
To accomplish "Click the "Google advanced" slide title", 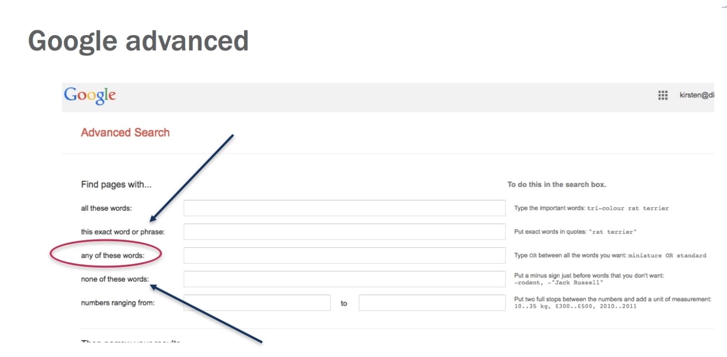I will pos(138,41).
